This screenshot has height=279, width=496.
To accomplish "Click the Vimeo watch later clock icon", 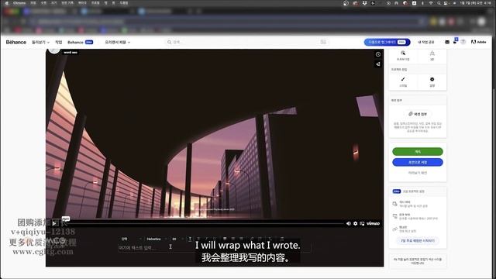I will pyautogui.click(x=378, y=54).
